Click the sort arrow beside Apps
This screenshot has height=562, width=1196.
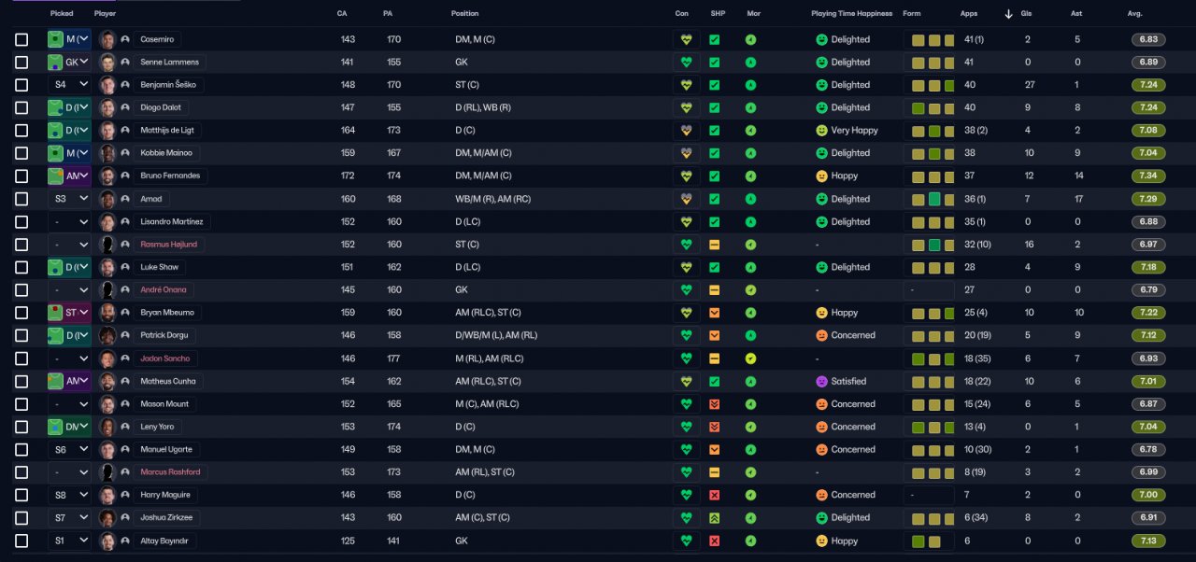(1008, 14)
